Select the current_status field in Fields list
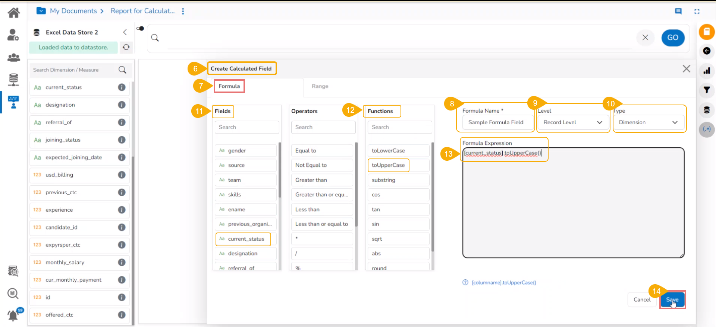 (246, 239)
